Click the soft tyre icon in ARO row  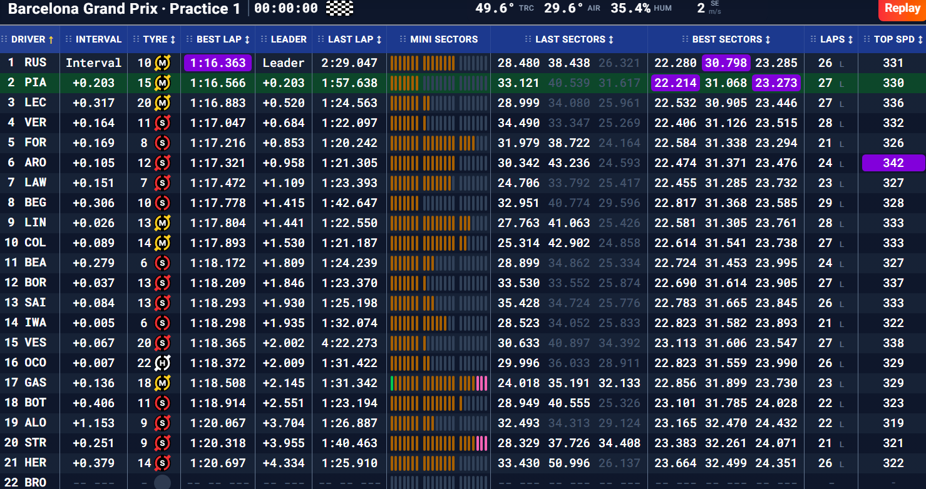[x=163, y=163]
